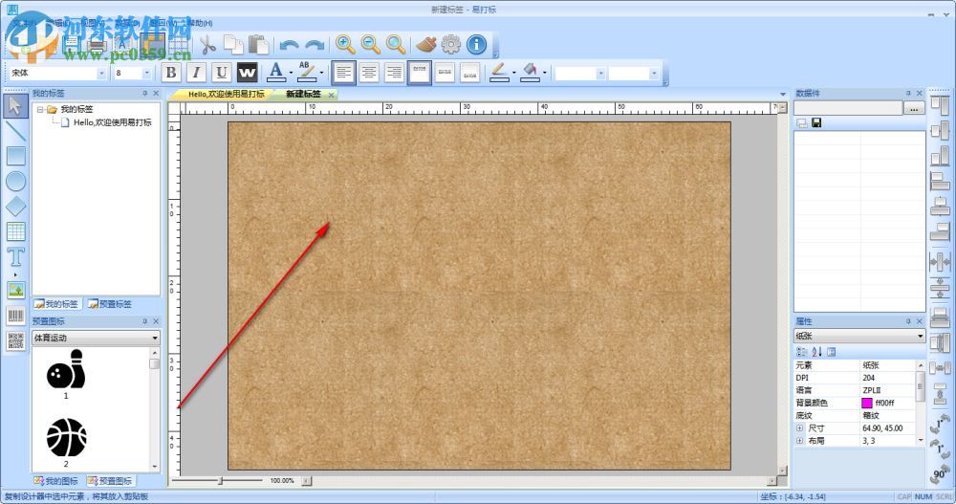Set text alignment to right

tap(395, 73)
